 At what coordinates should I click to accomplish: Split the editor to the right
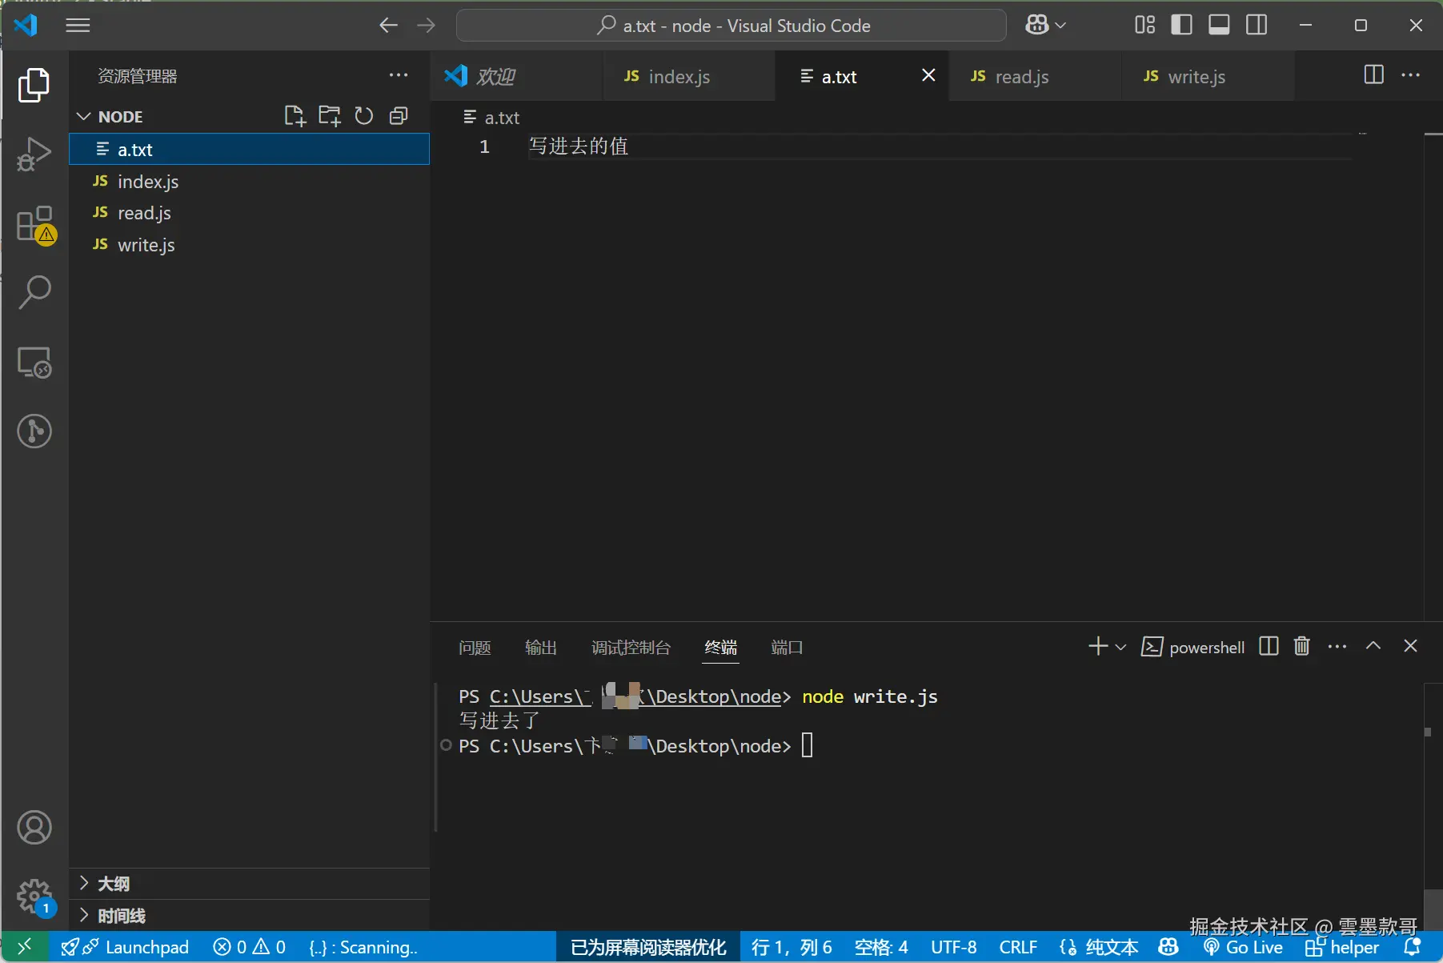pyautogui.click(x=1373, y=75)
